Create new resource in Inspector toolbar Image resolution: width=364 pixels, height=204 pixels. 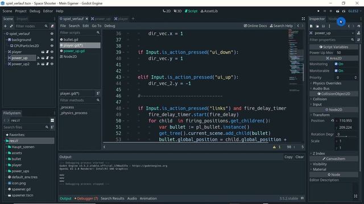click(311, 26)
